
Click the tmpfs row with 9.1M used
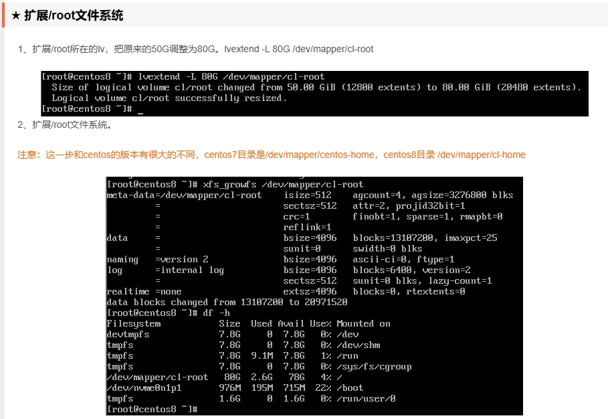233,356
